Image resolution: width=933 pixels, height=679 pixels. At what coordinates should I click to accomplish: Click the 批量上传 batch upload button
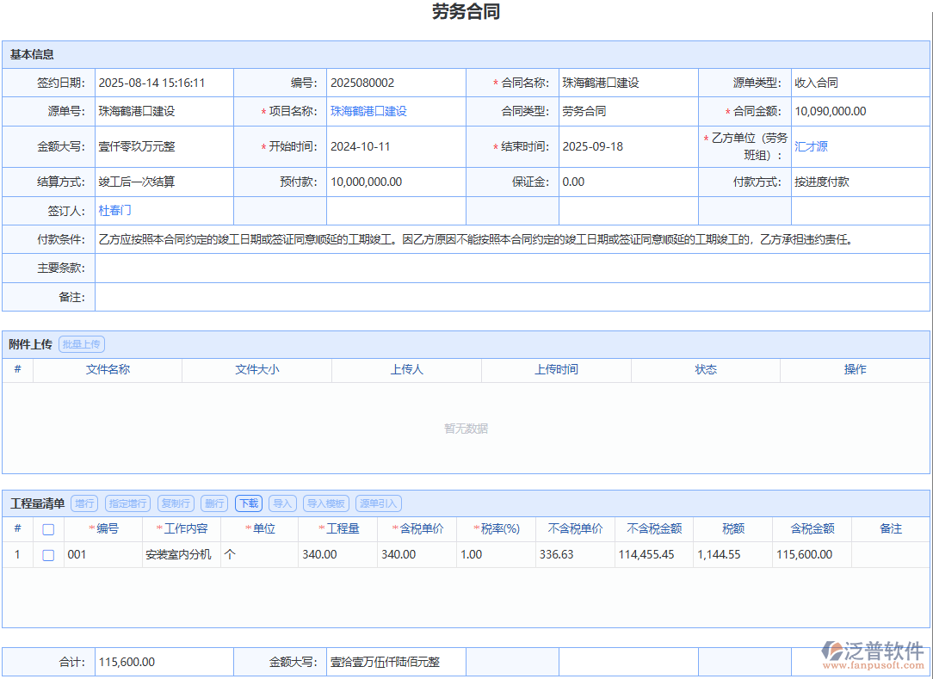(x=81, y=343)
